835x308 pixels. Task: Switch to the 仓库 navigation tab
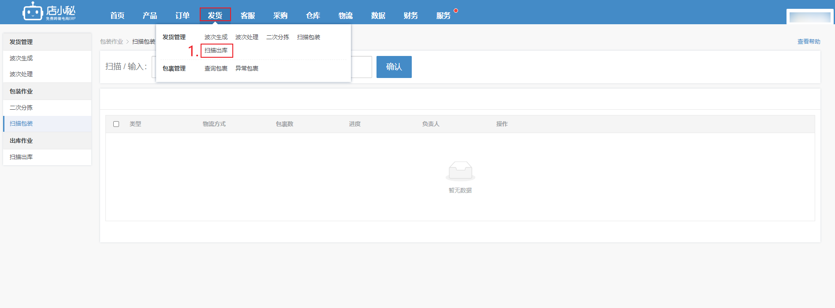313,15
